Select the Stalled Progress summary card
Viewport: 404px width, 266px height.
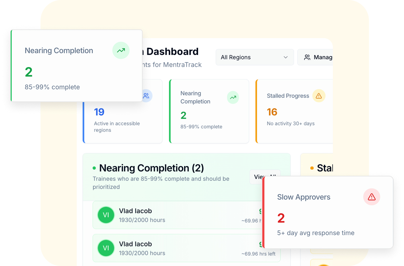coord(291,111)
